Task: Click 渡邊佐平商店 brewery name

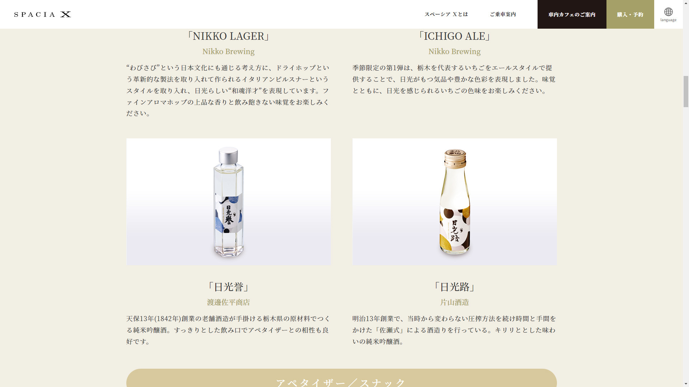Action: click(x=229, y=302)
